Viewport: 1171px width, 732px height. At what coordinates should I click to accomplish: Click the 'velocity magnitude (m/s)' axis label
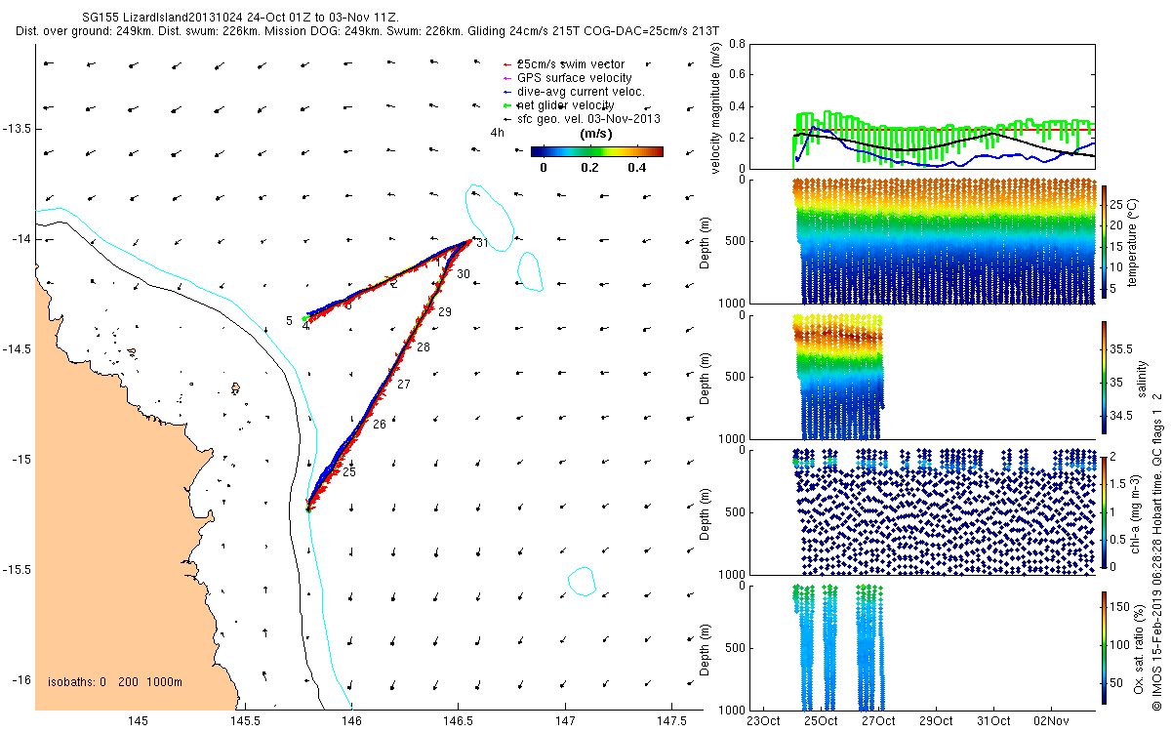point(716,106)
